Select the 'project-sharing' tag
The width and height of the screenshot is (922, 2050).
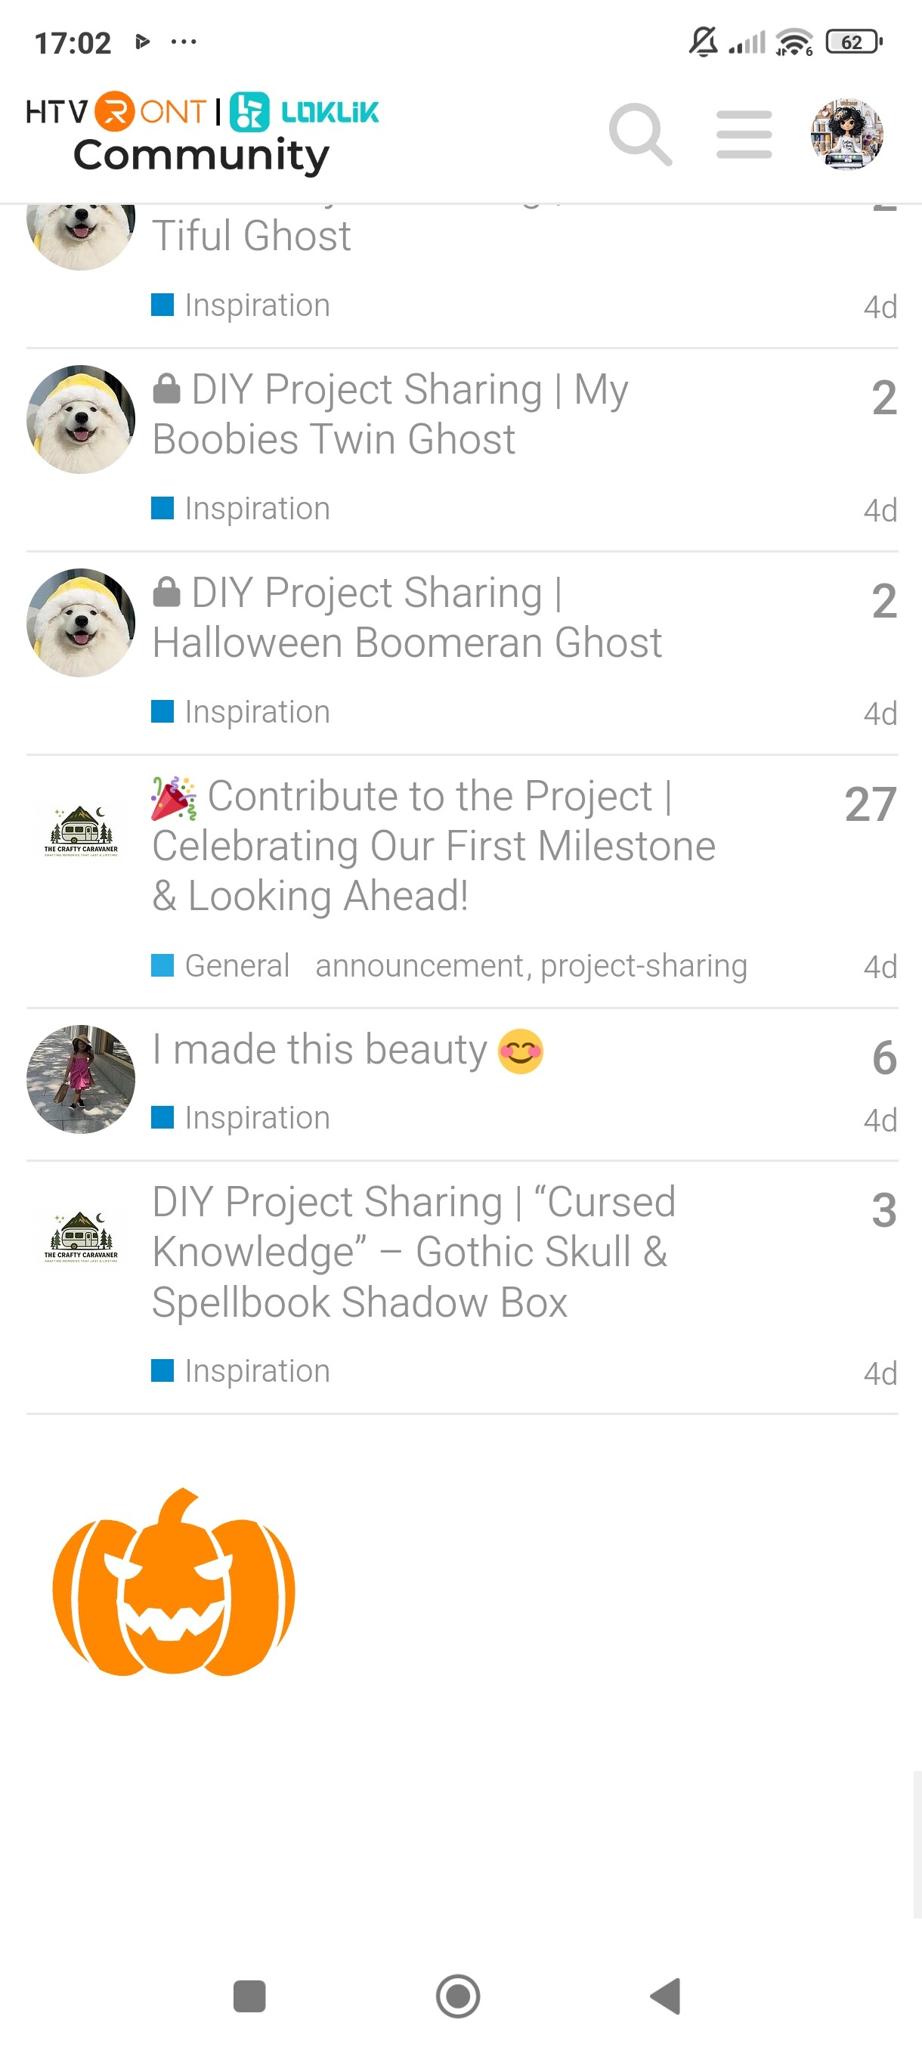(x=644, y=965)
